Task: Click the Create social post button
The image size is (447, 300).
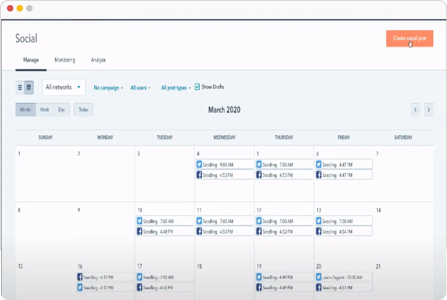Action: click(410, 38)
